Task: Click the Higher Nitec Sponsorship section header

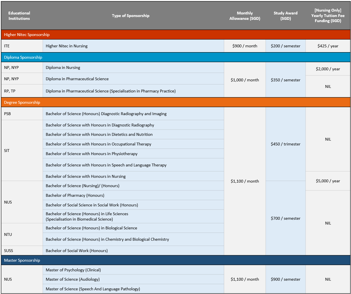Action: (27, 35)
